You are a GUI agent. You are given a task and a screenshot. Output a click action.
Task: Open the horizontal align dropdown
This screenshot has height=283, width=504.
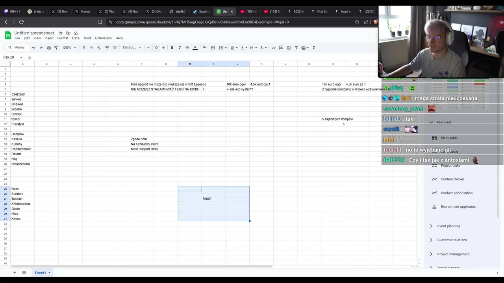234,48
